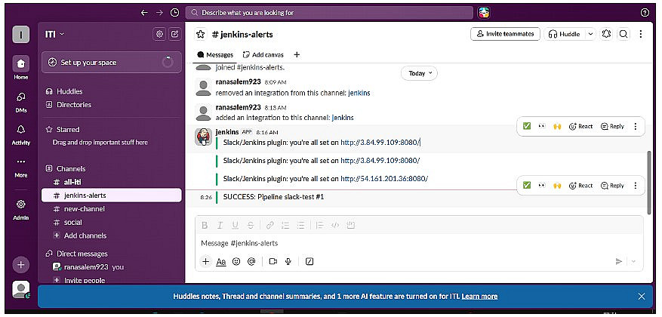Open the new message compose icon
The width and height of the screenshot is (662, 317).
[x=175, y=34]
